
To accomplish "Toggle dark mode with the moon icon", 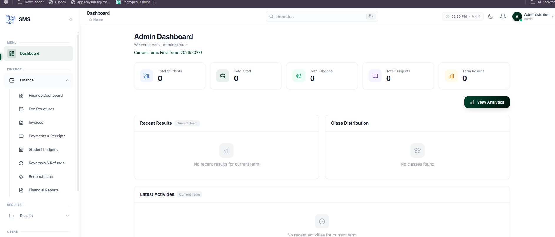I will coord(490,16).
